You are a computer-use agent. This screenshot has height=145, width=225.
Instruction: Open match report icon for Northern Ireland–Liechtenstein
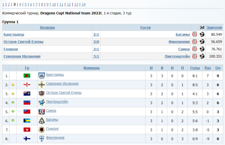tap(195, 57)
